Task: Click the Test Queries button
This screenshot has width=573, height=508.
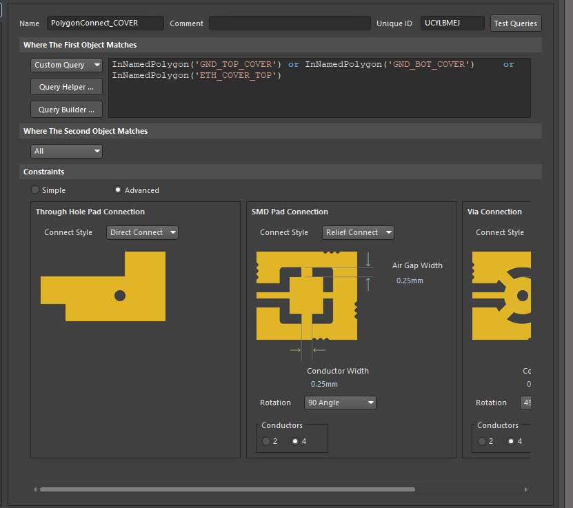Action: point(515,23)
